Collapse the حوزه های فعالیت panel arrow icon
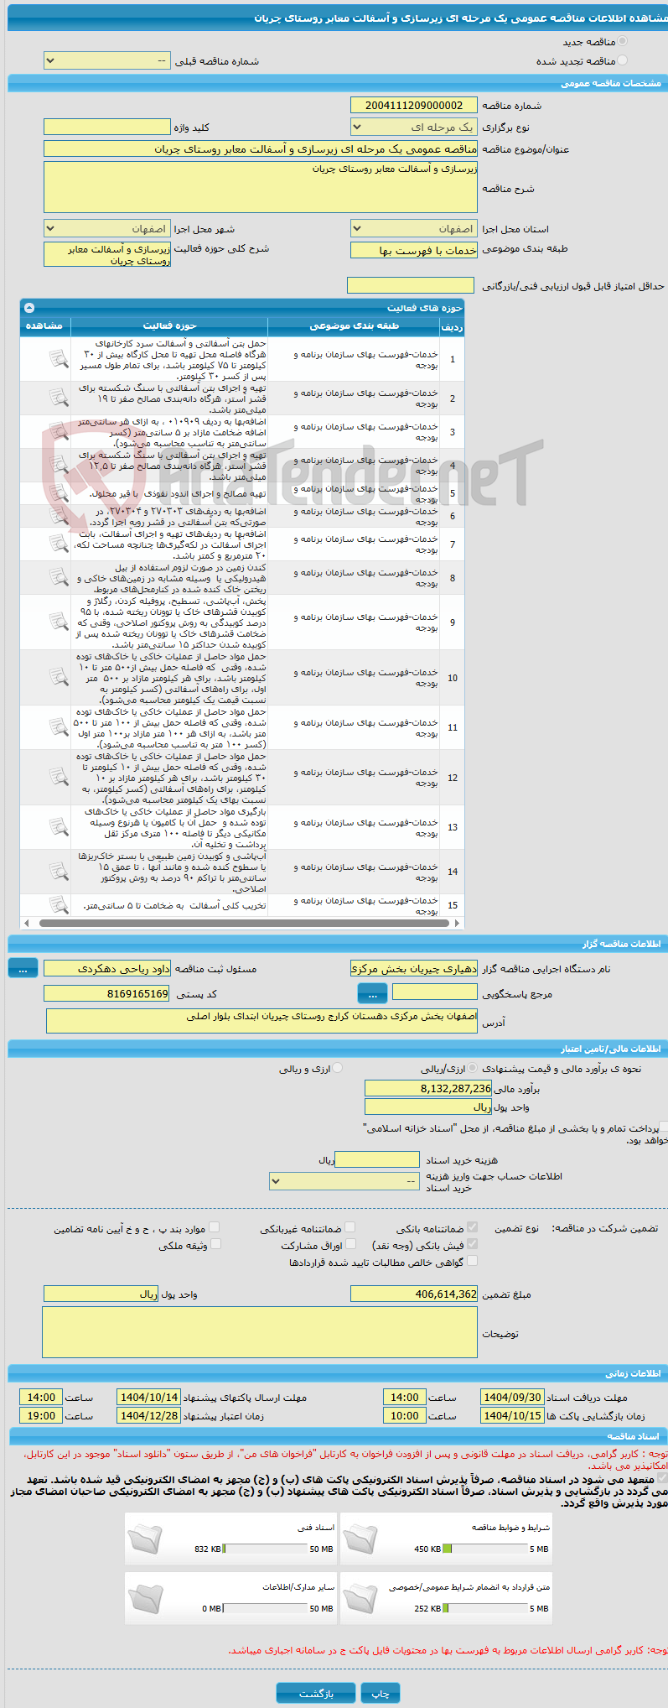Image resolution: width=668 pixels, height=1708 pixels. pyautogui.click(x=29, y=308)
